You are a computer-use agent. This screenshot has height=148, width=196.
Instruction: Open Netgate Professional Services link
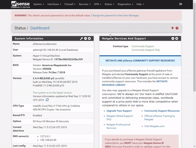(x=118, y=126)
